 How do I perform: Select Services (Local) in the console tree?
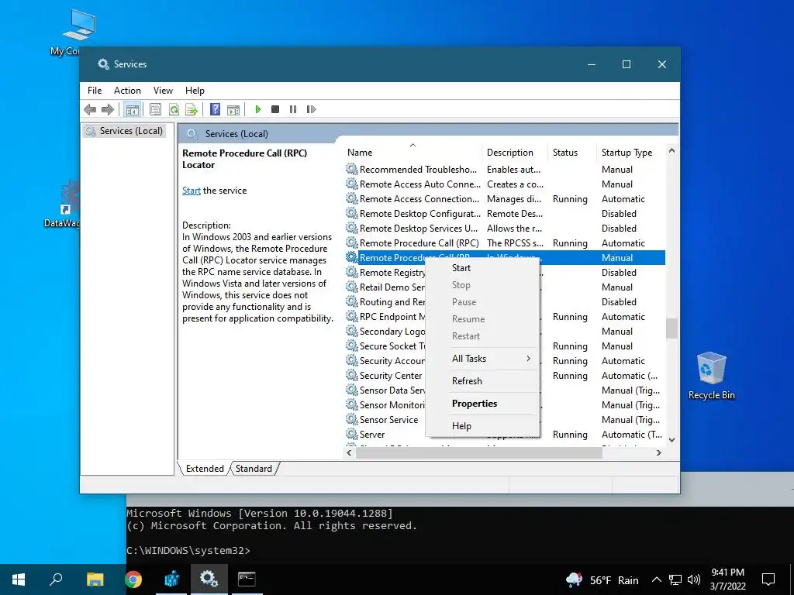[124, 131]
